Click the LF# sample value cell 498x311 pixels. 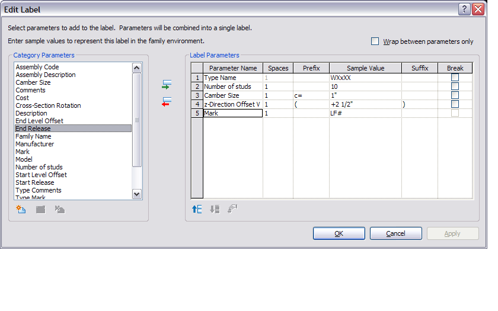tap(366, 113)
